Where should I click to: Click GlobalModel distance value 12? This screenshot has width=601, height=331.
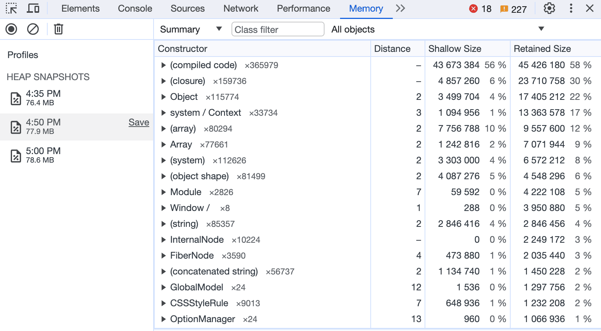416,287
